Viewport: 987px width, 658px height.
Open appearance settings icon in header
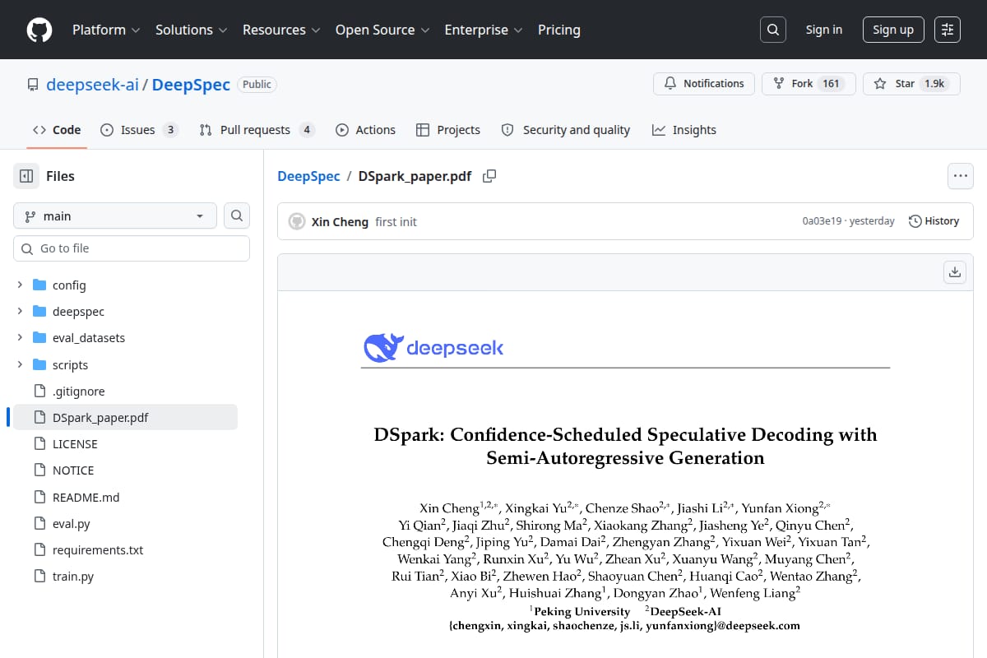pyautogui.click(x=948, y=30)
